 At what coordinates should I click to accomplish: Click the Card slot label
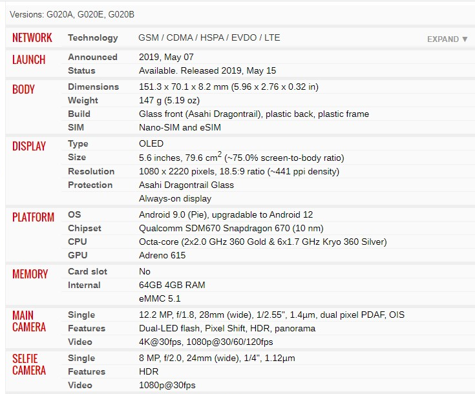pos(87,271)
